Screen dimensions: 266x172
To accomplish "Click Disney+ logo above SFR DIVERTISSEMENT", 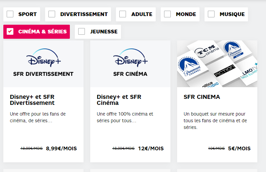I will pos(43,58).
